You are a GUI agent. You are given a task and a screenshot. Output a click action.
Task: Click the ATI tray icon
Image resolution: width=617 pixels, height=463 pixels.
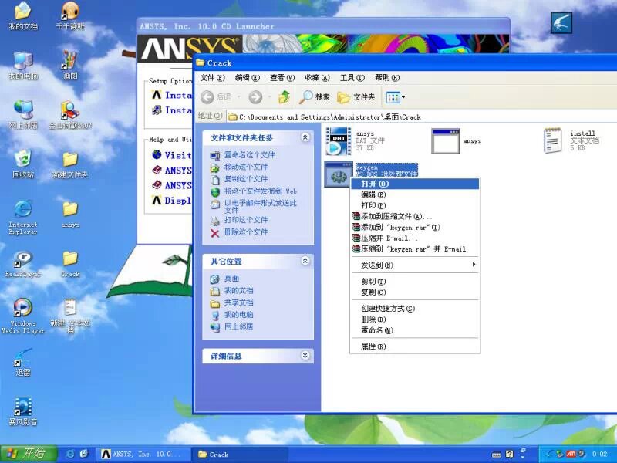click(571, 454)
